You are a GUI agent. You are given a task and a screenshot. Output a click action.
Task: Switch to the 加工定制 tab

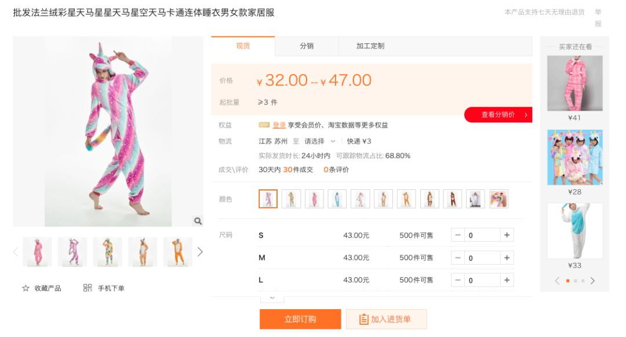(370, 46)
